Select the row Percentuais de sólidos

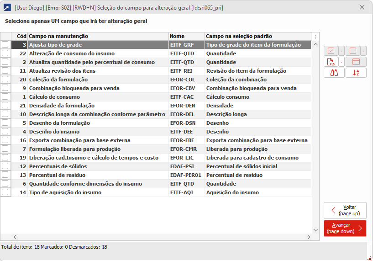pos(156,166)
